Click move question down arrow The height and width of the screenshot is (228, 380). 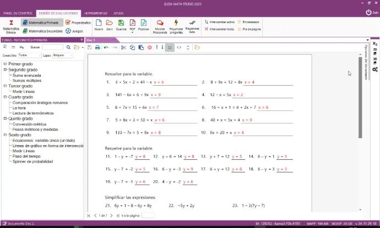pyautogui.click(x=162, y=47)
